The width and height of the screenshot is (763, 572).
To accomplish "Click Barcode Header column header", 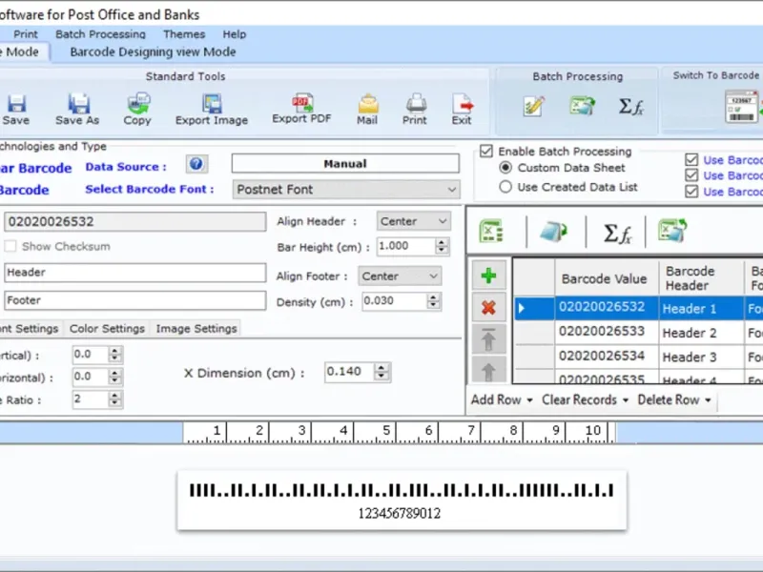I will pyautogui.click(x=701, y=278).
